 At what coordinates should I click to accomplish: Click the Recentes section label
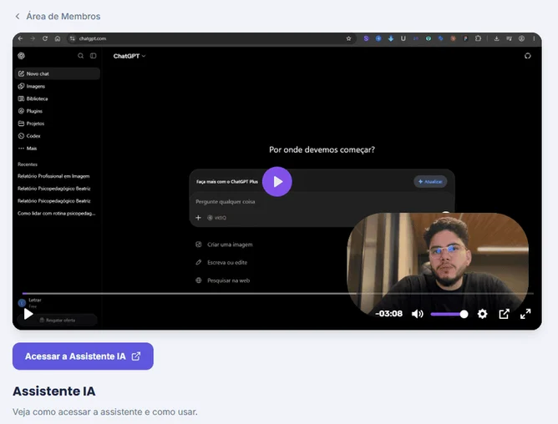point(28,164)
